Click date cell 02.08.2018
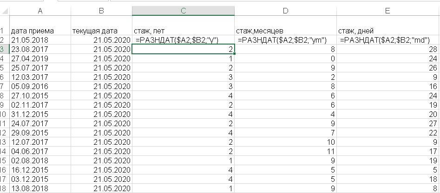The image size is (440, 193). click(40, 161)
